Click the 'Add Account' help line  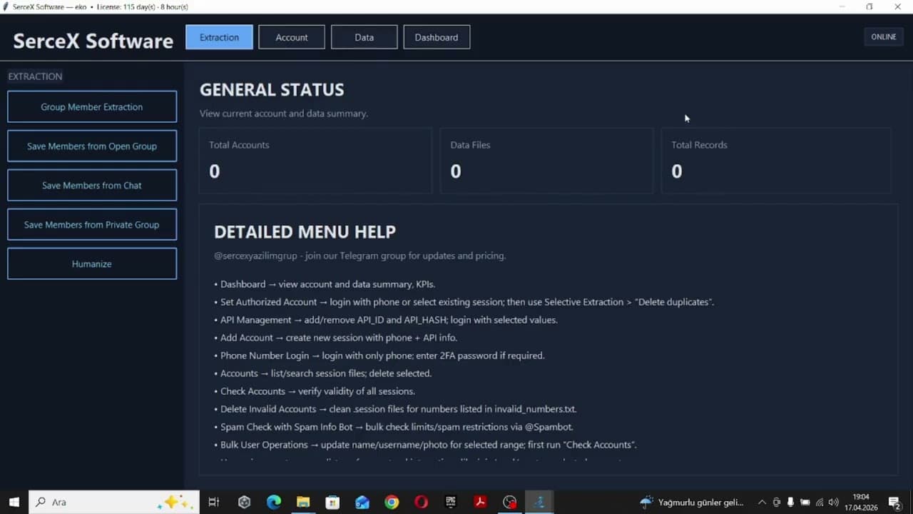[335, 338]
